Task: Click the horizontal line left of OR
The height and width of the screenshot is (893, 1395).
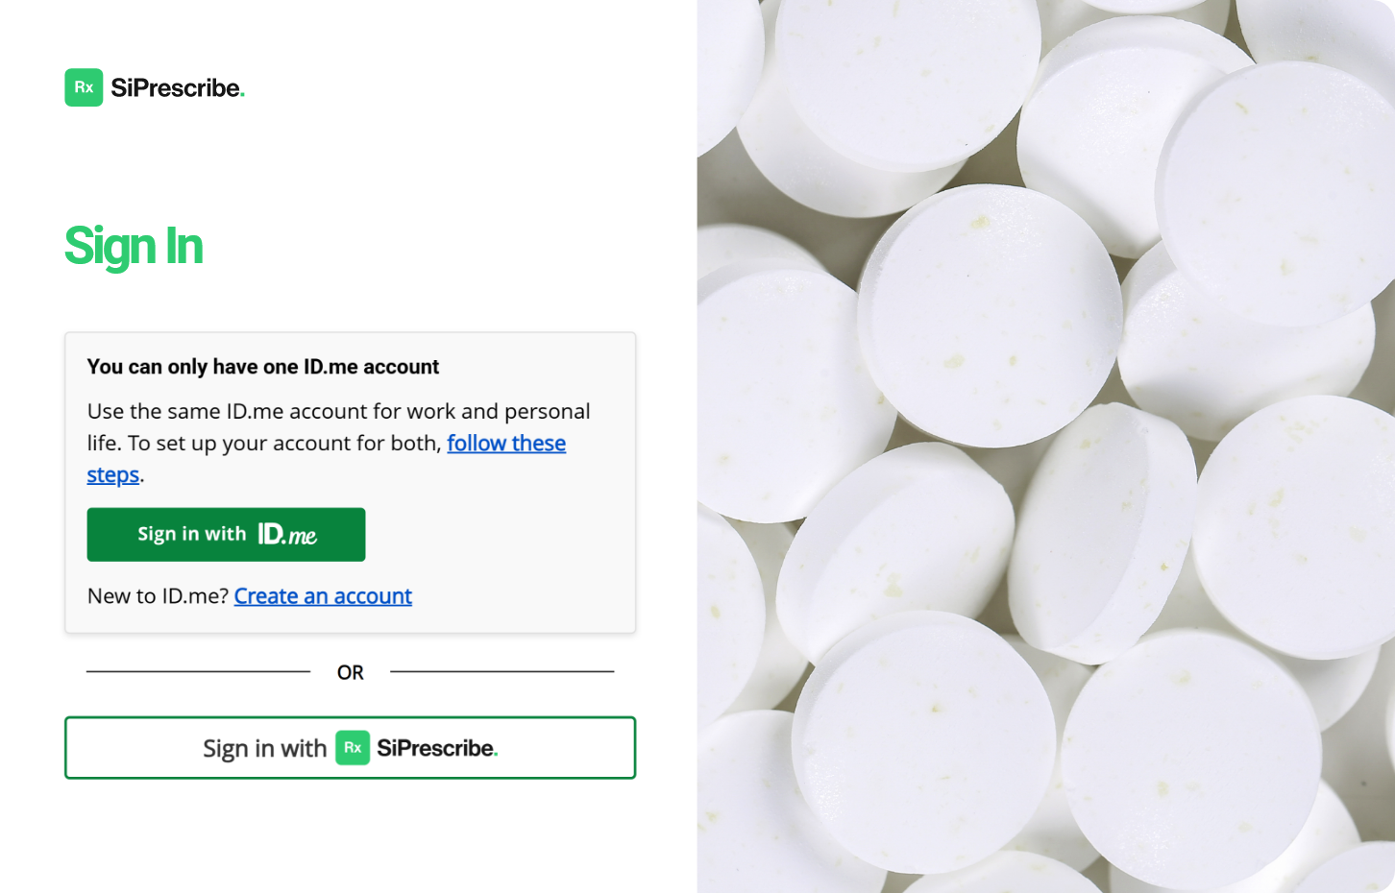Action: [198, 672]
